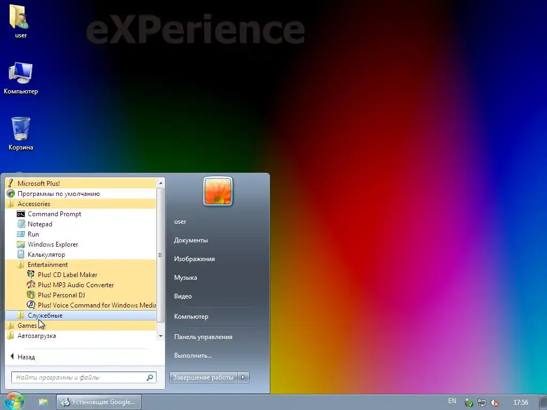
Task: Open Изображения from the start menu
Action: click(x=194, y=259)
